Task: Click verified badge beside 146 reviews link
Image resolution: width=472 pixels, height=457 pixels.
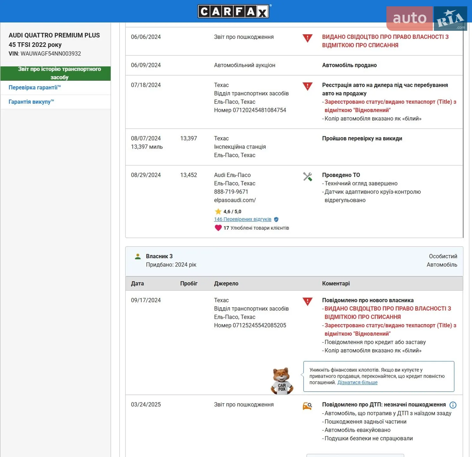Action: click(276, 219)
